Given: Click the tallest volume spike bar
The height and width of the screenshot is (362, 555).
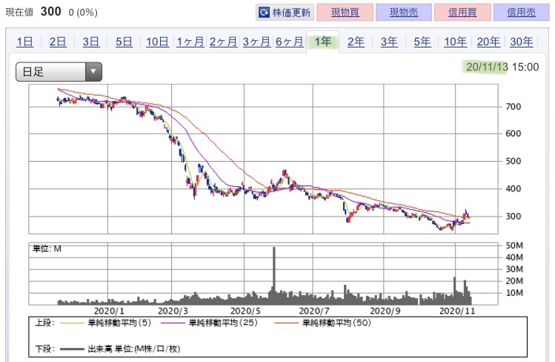Looking at the screenshot, I should 274,276.
